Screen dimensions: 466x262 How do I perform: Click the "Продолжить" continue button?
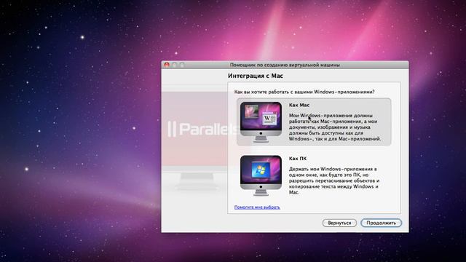[381, 223]
